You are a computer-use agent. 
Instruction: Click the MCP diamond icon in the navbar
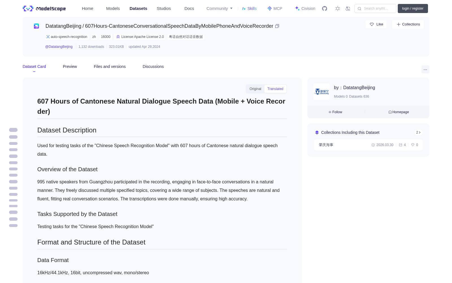270,8
